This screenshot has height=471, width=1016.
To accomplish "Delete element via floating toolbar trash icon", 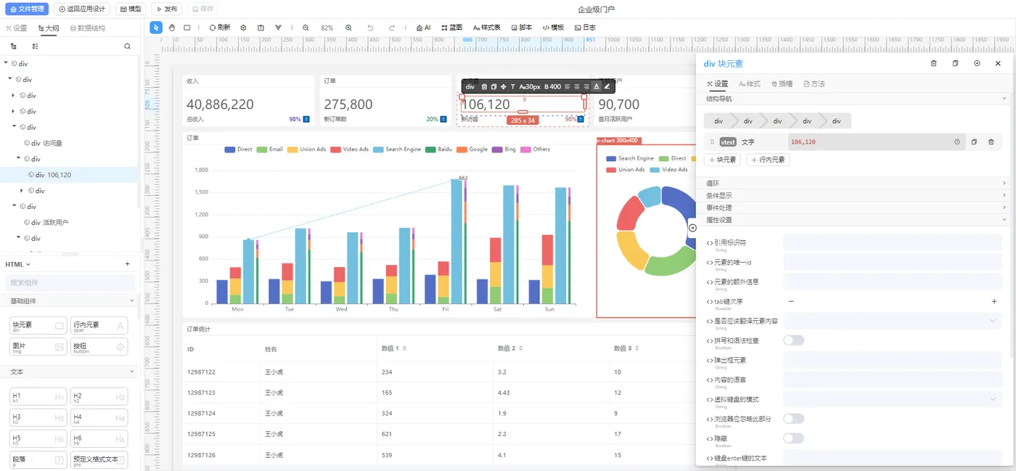I will click(484, 86).
